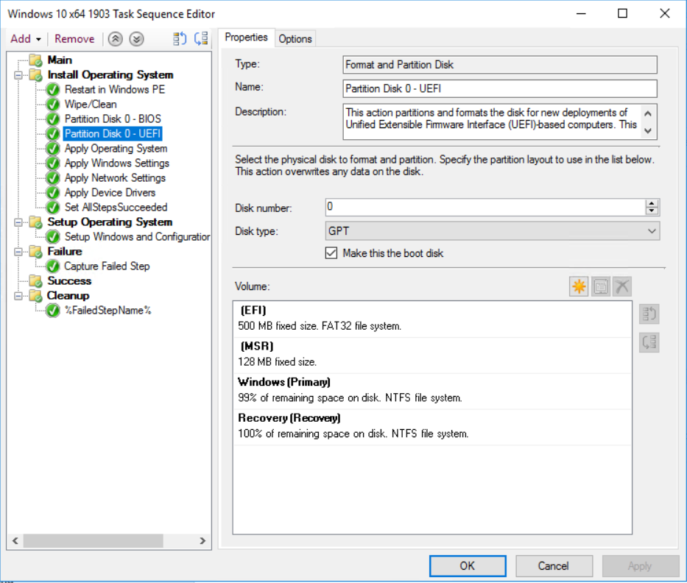Click the green check icon for Partition Disk 0 - BIOS

click(x=53, y=119)
